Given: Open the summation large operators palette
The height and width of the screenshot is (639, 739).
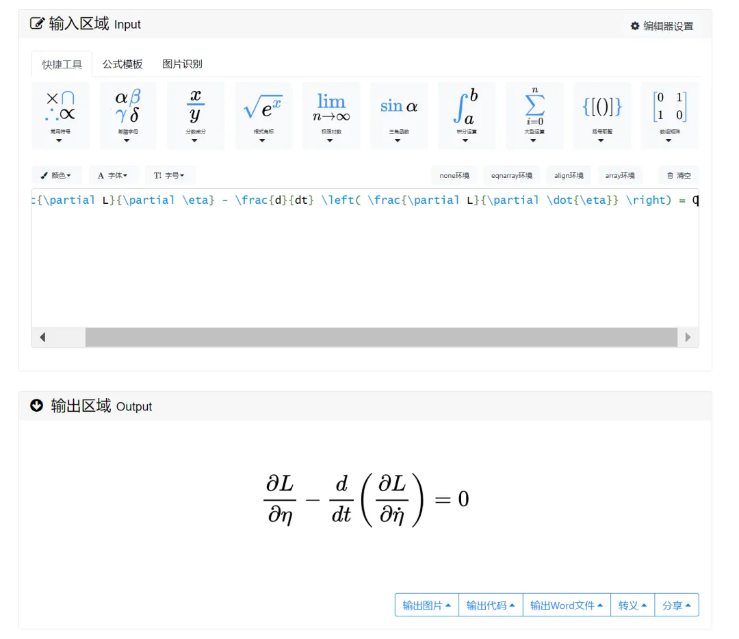Looking at the screenshot, I should tap(534, 115).
